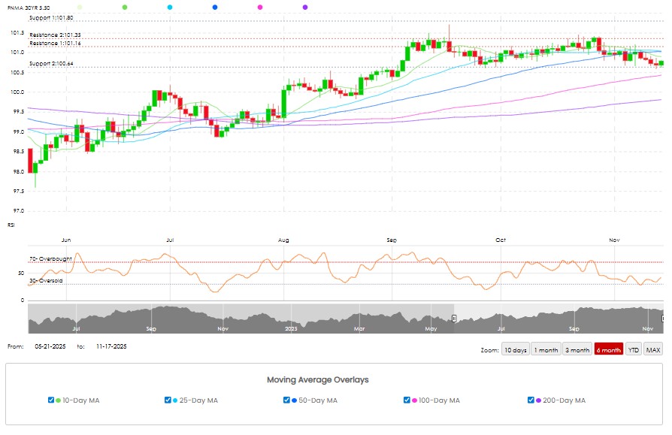Click the To date field 11-17-2025
This screenshot has height=435, width=672.
112,347
